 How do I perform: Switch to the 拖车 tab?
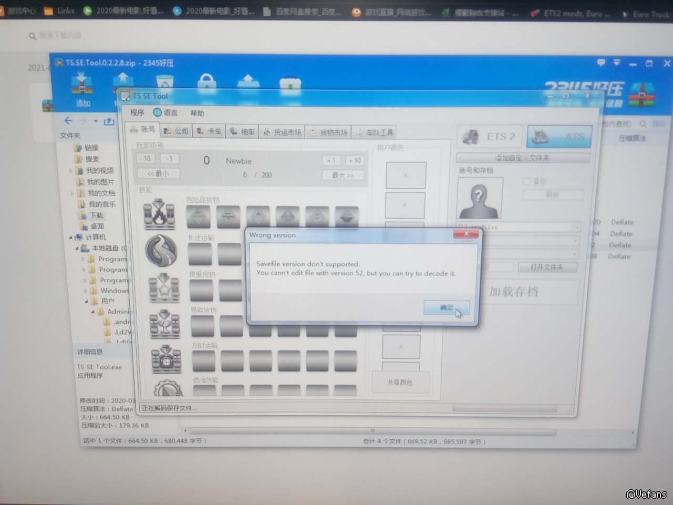pos(242,131)
